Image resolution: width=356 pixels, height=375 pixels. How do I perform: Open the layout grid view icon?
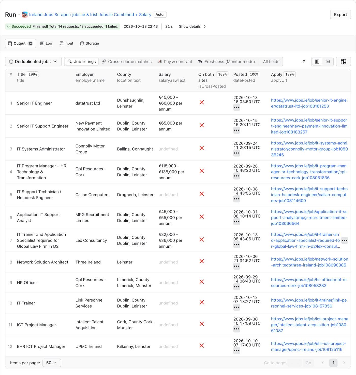[x=343, y=62]
